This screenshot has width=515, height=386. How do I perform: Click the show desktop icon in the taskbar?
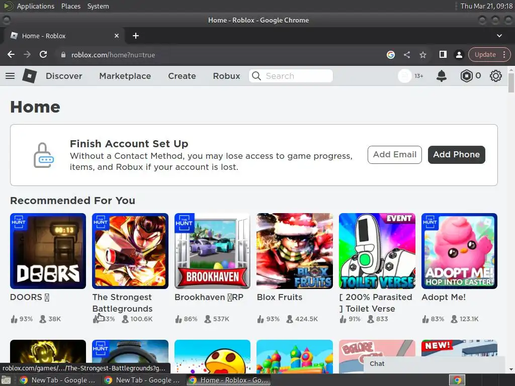(6, 380)
